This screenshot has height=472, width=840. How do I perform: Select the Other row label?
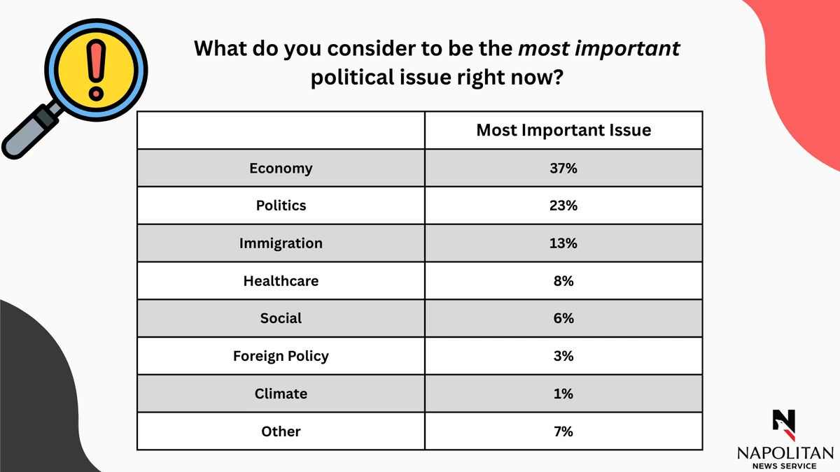coord(281,431)
